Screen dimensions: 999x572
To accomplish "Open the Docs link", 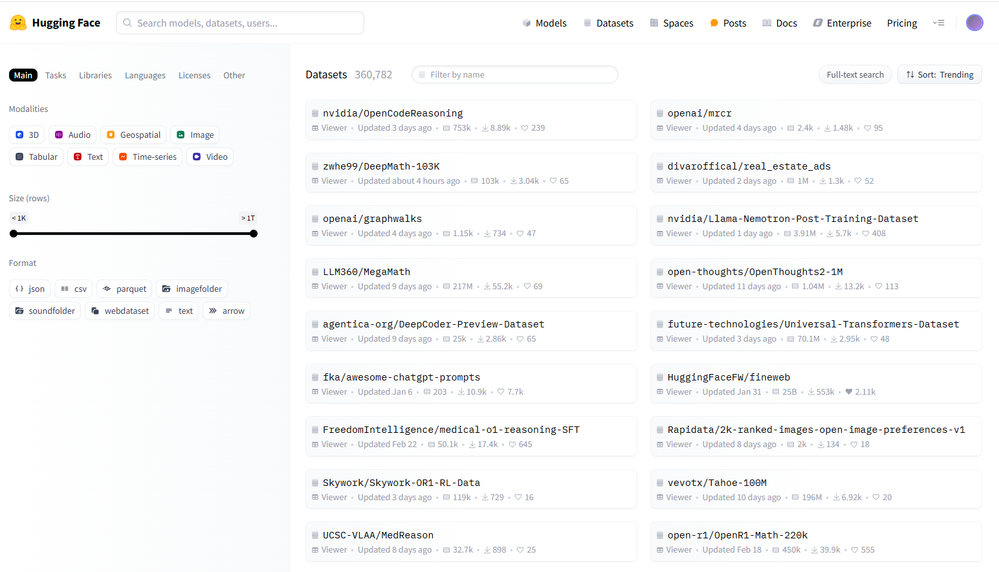I will [x=780, y=23].
